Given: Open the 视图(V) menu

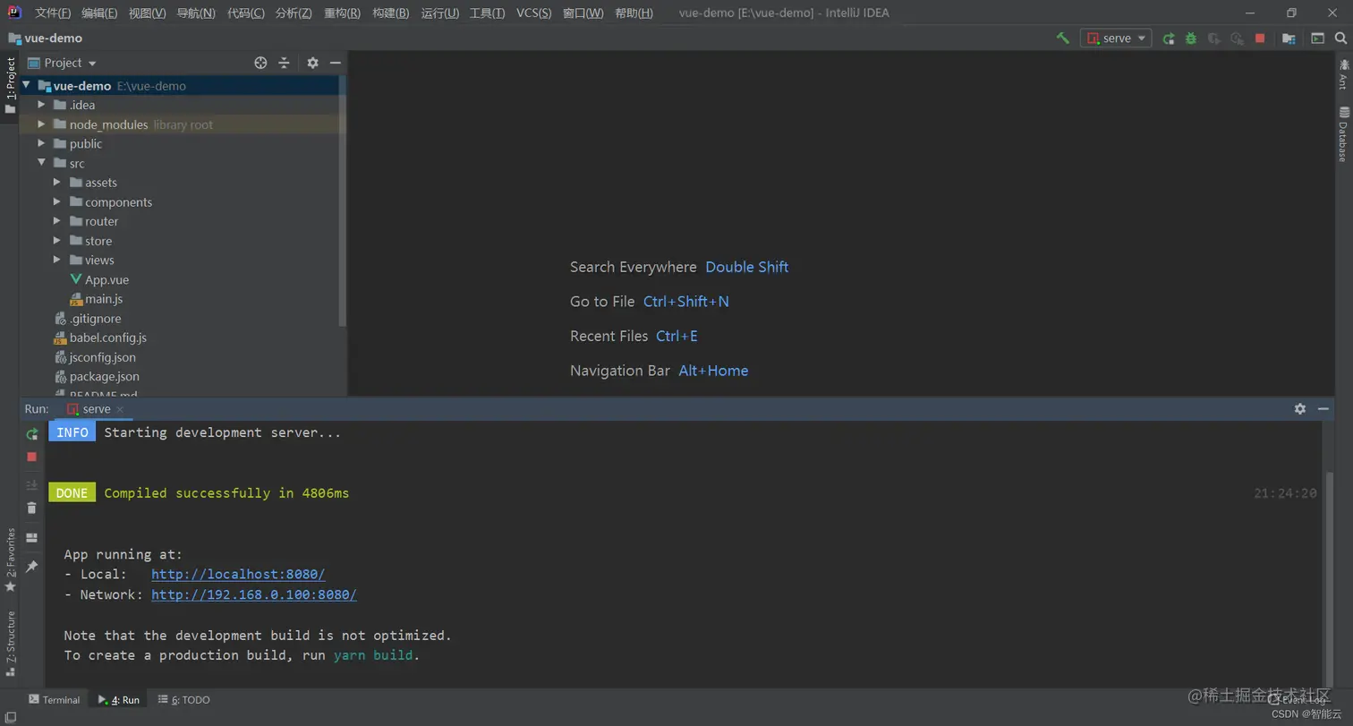Looking at the screenshot, I should (x=147, y=13).
